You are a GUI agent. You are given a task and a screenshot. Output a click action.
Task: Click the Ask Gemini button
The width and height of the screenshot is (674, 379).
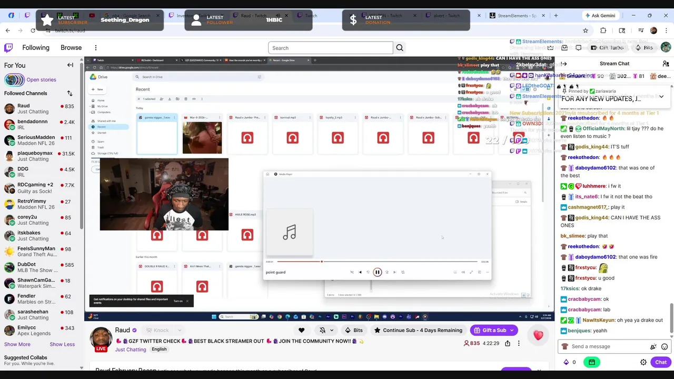point(600,15)
